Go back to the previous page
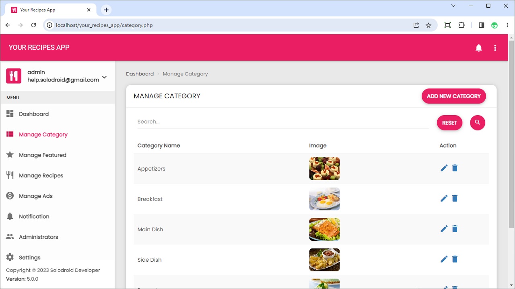 click(x=8, y=25)
